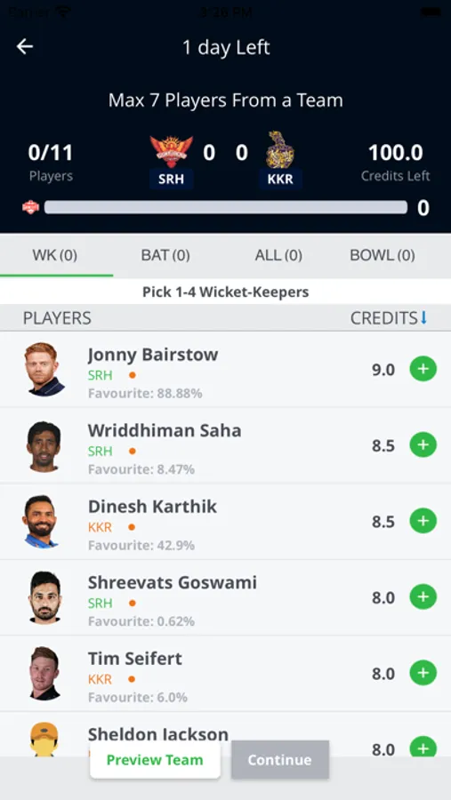Screen dimensions: 451x800
Task: Add Dinesh Karthik with plus icon
Action: coord(423,521)
